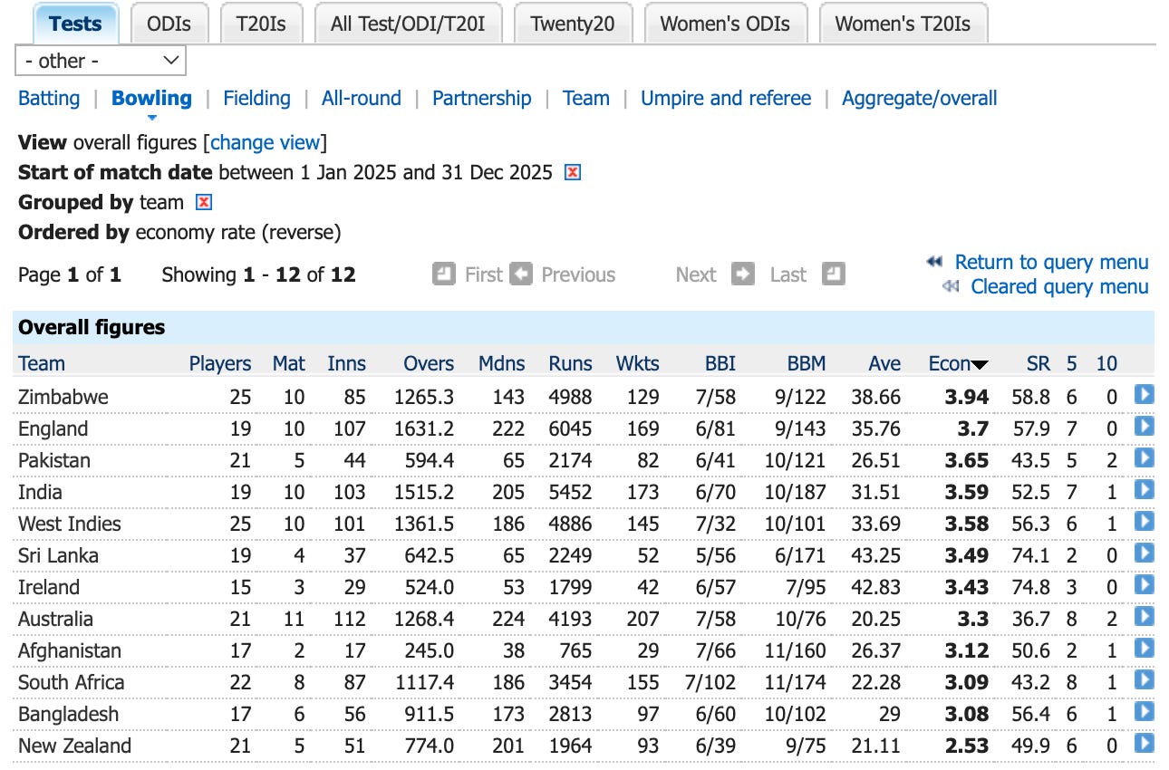Switch to the ODIs tab
1169x770 pixels.
[x=169, y=24]
